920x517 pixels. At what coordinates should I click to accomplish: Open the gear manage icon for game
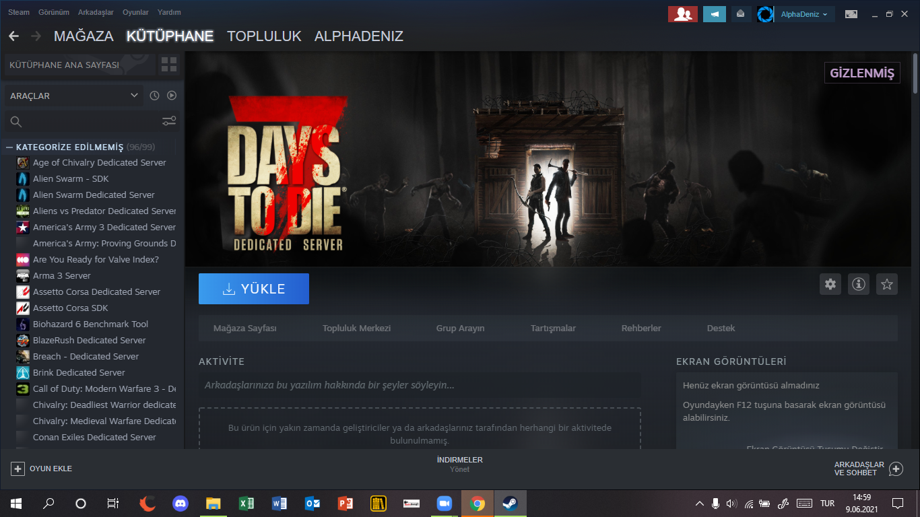click(830, 284)
